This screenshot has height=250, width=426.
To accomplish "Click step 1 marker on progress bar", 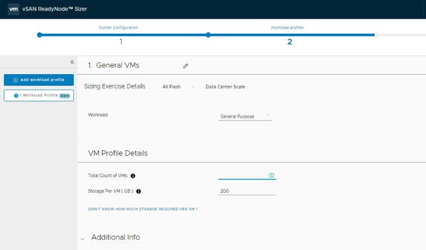I will 39,35.
